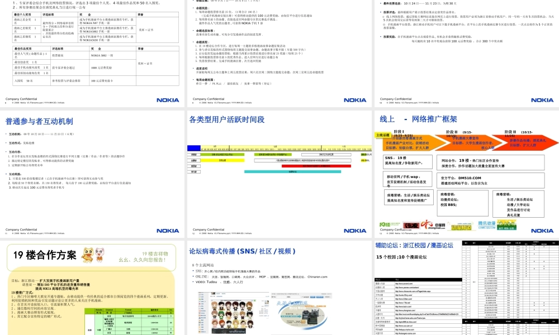Select the 主线话题 label tab
The height and width of the screenshot is (335, 559).
383,135
